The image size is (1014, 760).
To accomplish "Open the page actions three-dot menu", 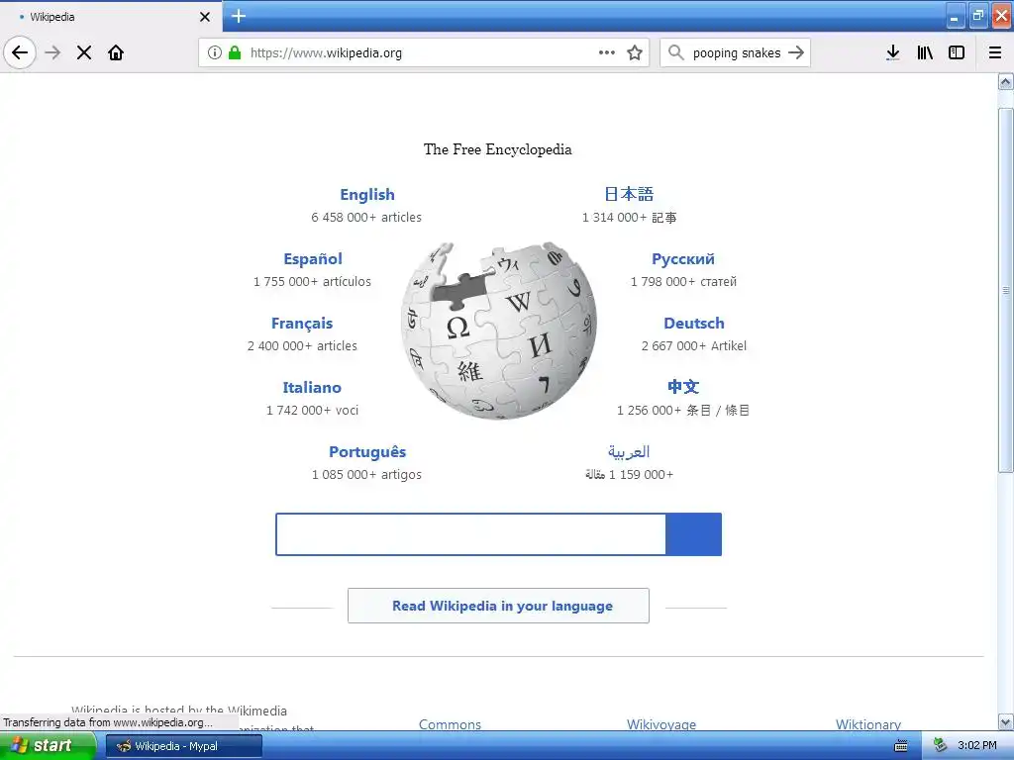I will 607,52.
